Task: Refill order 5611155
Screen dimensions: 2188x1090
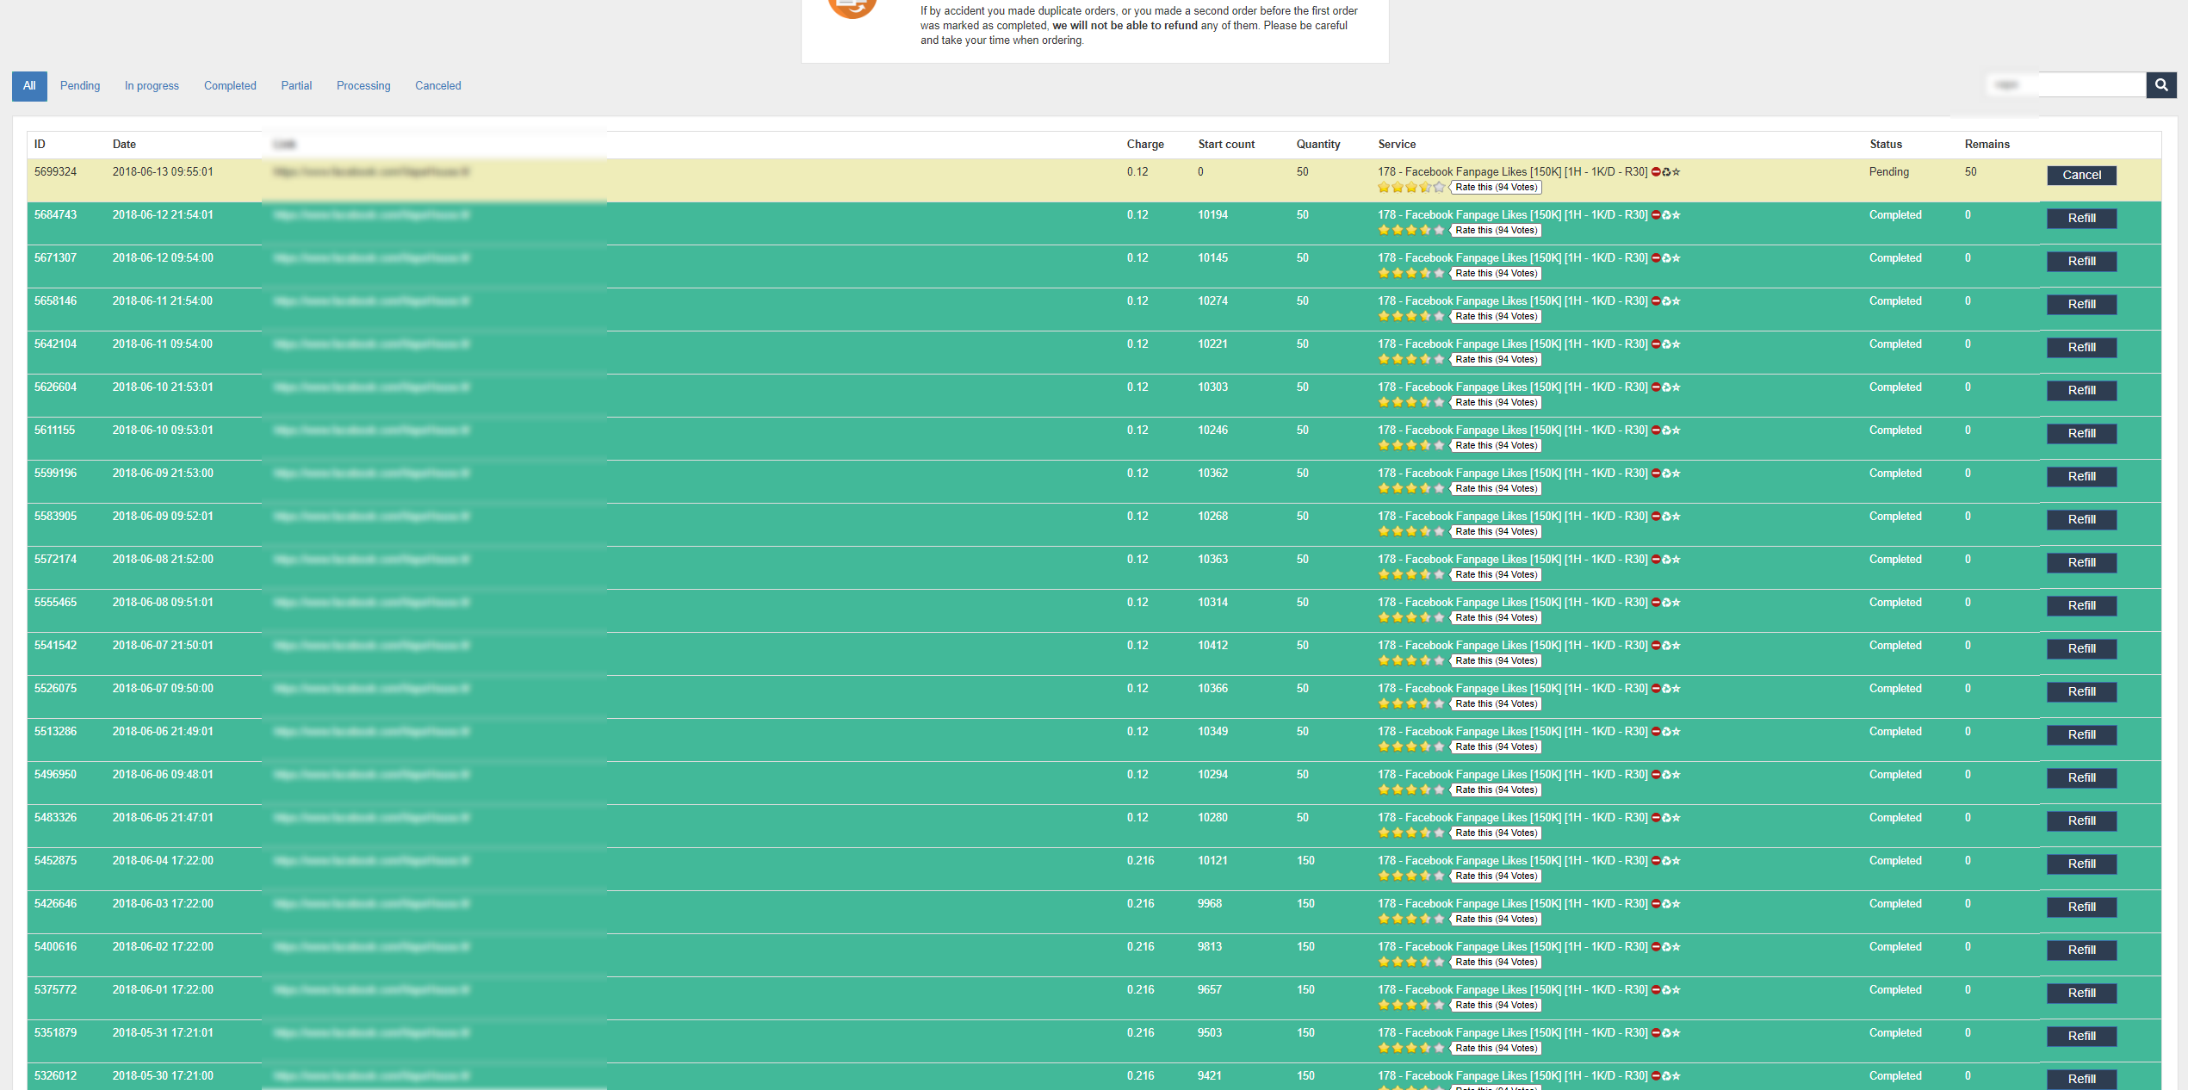Action: [2082, 433]
